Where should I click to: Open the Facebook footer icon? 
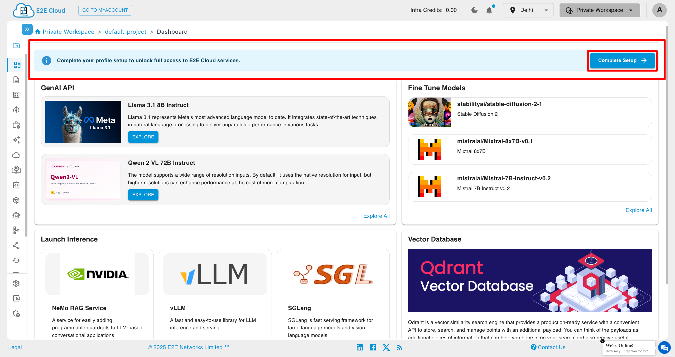tap(373, 348)
